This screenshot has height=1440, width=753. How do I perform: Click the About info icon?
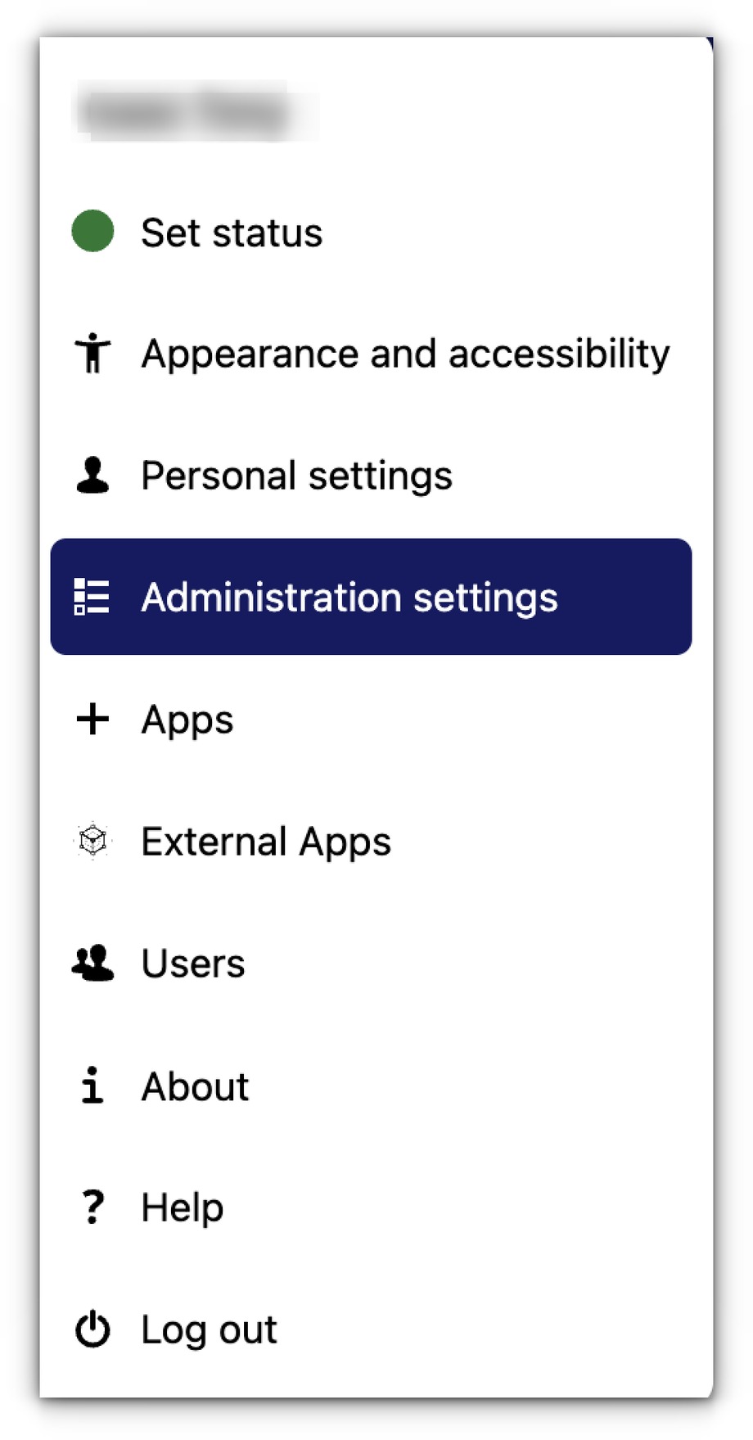[x=92, y=1086]
